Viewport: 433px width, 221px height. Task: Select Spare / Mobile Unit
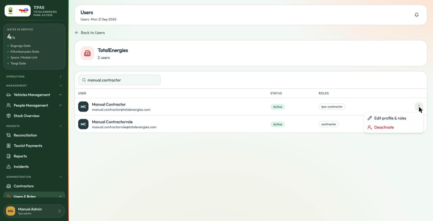click(x=24, y=57)
